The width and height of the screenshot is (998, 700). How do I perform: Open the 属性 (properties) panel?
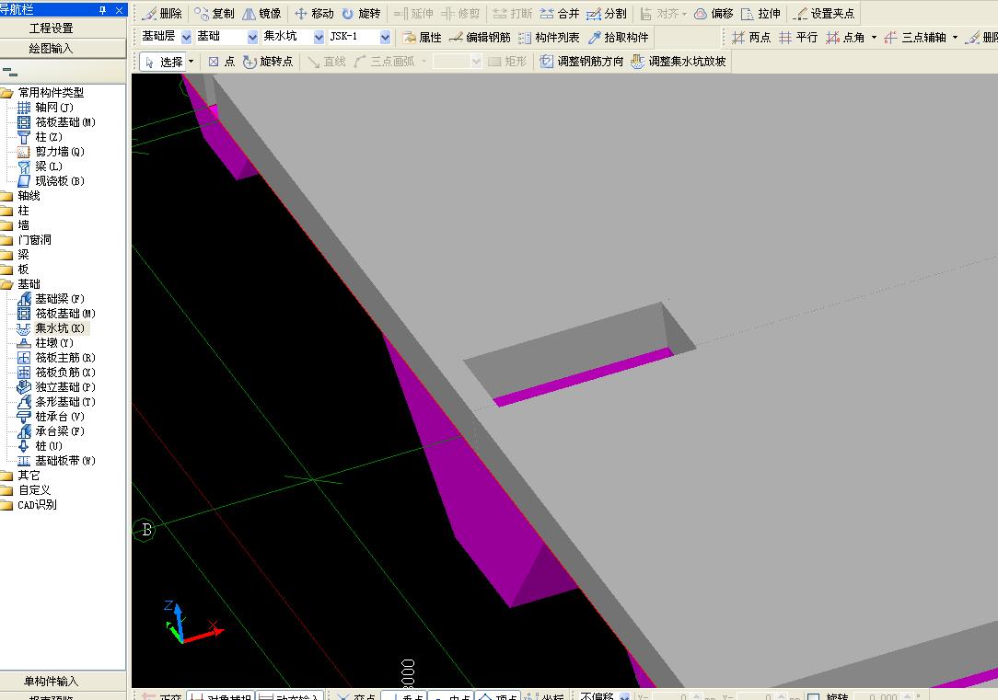[x=422, y=38]
